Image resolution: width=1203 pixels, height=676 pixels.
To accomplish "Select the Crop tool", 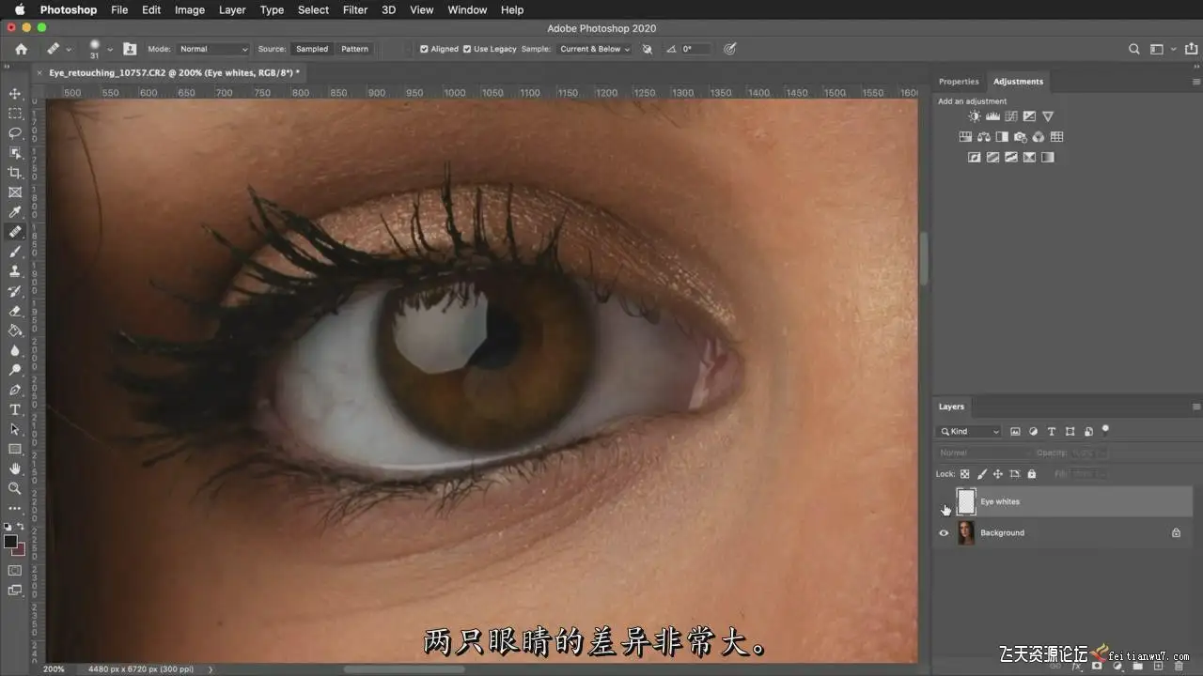I will [15, 173].
